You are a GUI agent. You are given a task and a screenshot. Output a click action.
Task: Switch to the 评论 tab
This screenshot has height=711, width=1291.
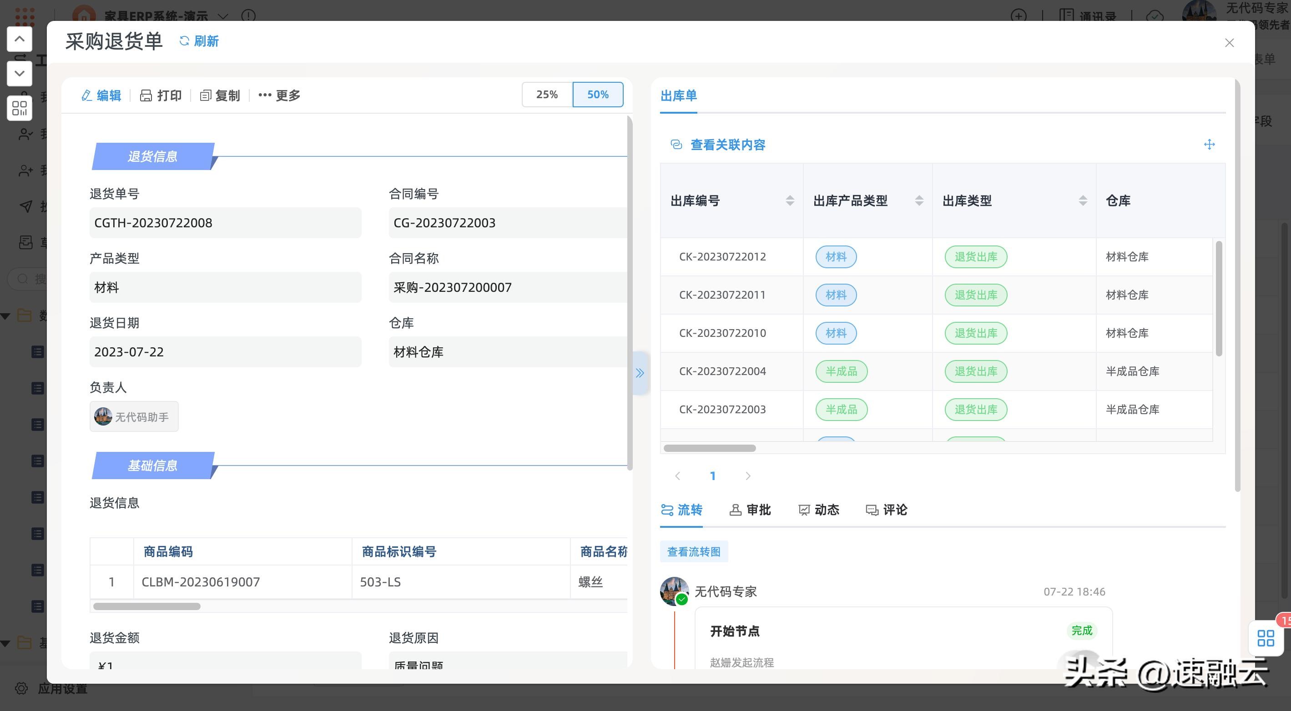click(886, 510)
